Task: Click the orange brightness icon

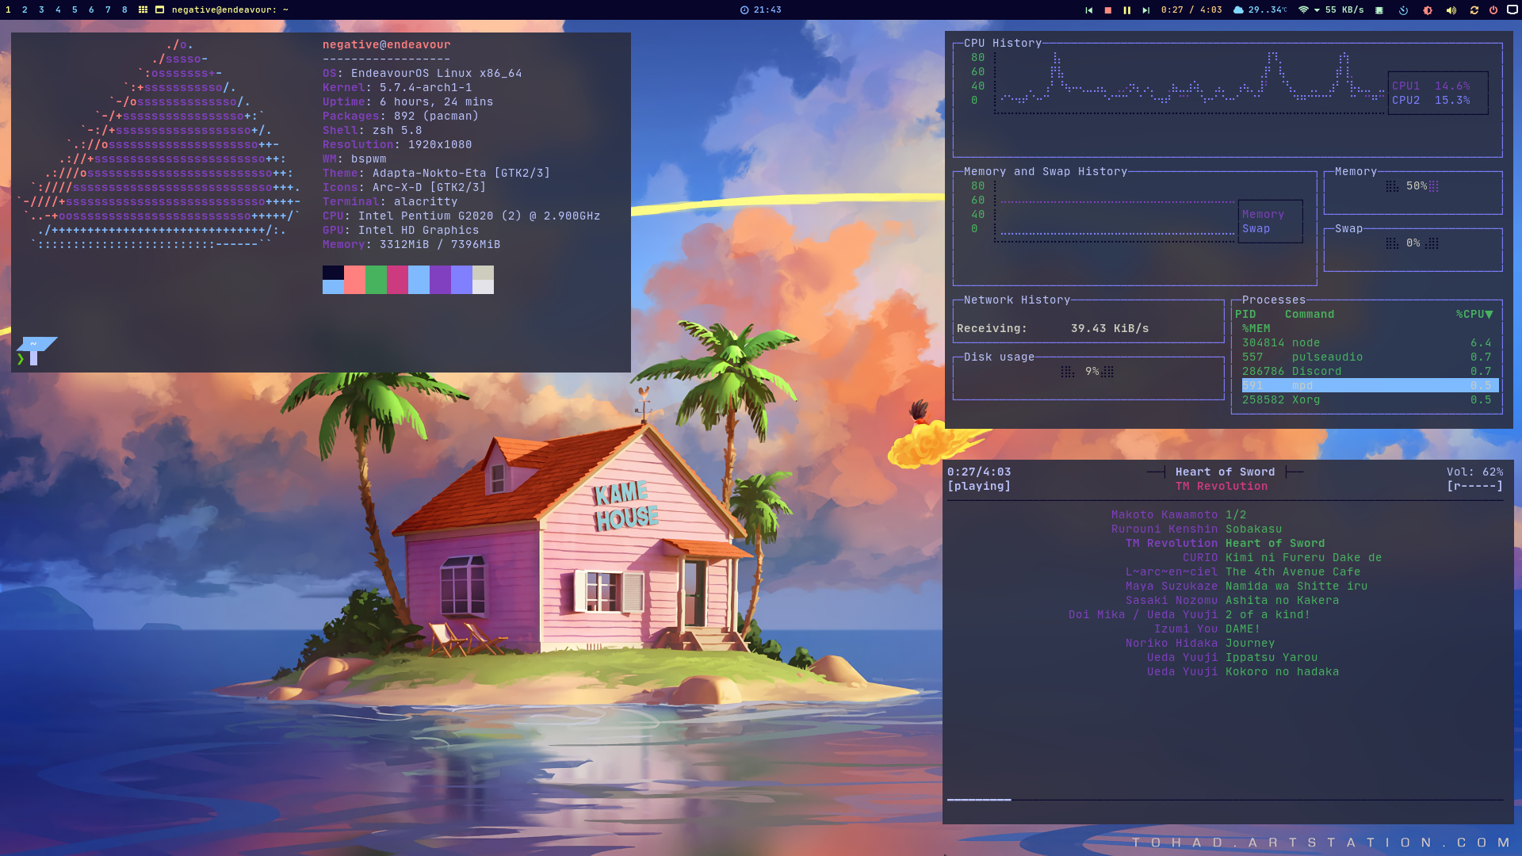Action: [1428, 10]
